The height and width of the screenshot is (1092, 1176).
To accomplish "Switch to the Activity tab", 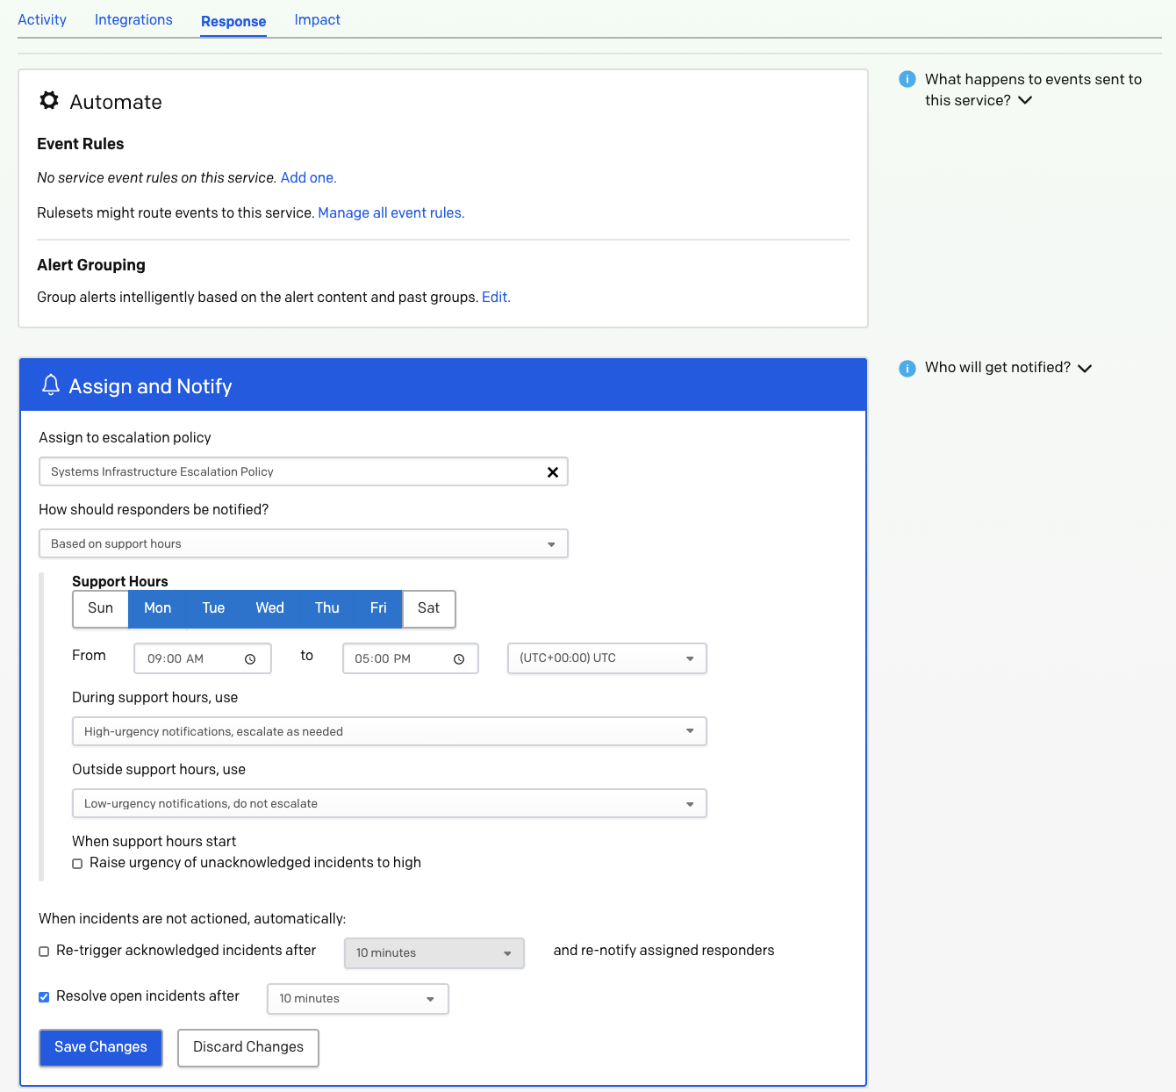I will 42,19.
